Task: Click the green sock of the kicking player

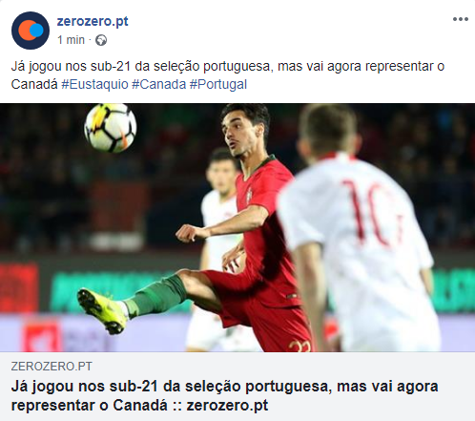Action: tap(155, 295)
